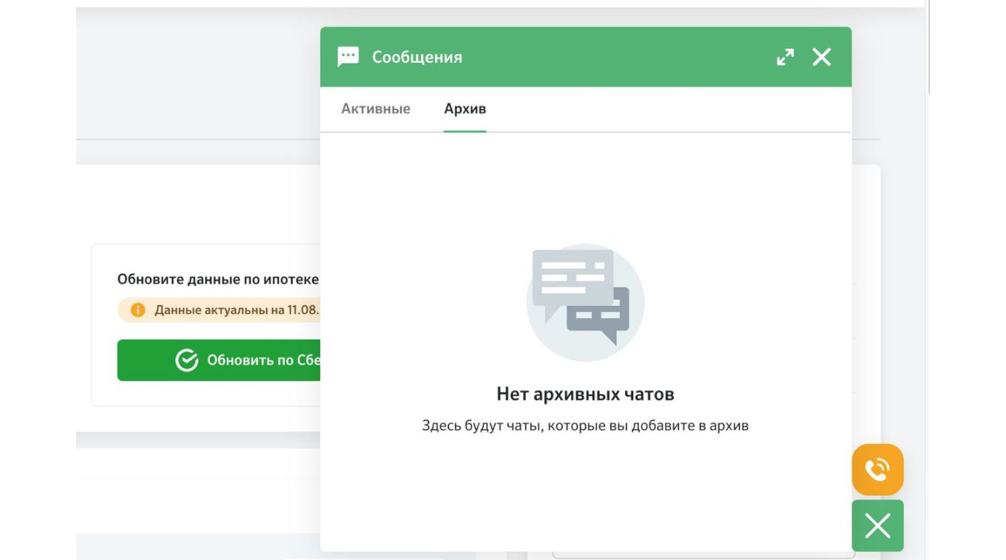Click the input field below the chat panel
1006x560 pixels.
[703, 556]
